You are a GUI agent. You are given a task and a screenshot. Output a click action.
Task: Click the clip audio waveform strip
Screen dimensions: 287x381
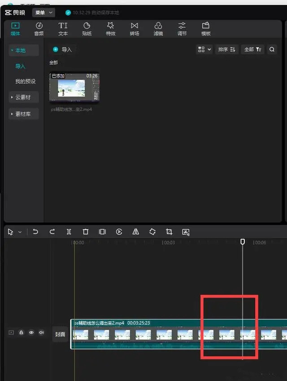[x=180, y=345]
